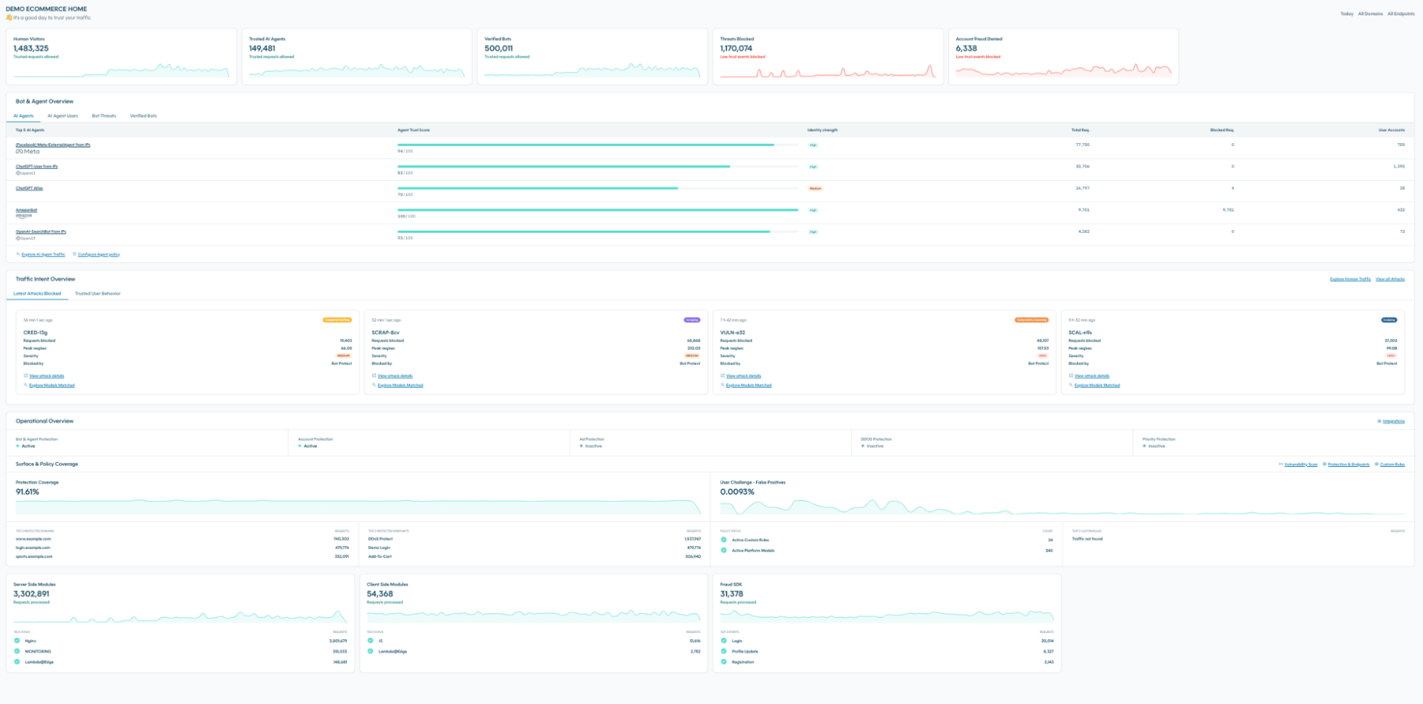Open the All Endpoints filter
Viewport: 1423px width, 704px height.
tap(1401, 14)
